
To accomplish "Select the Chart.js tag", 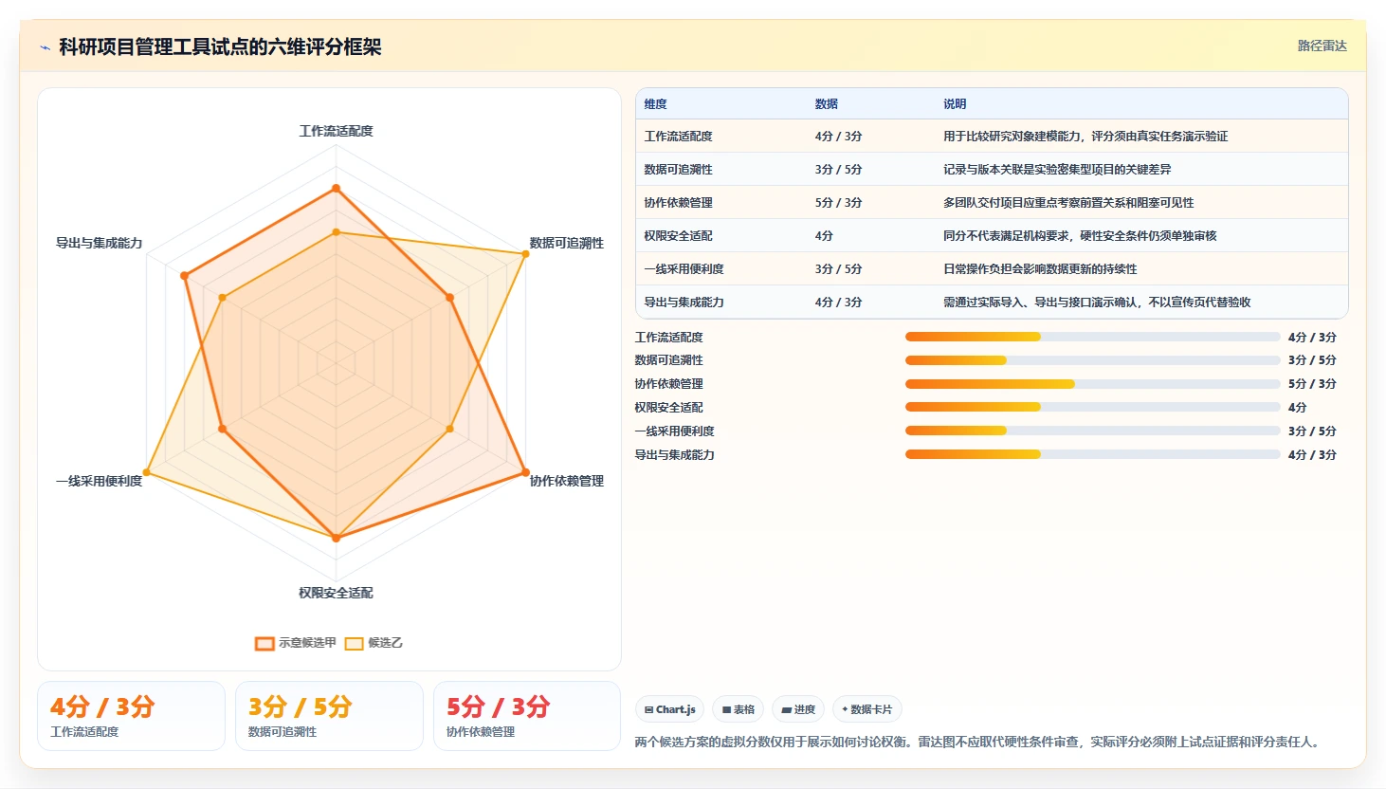I will point(669,709).
